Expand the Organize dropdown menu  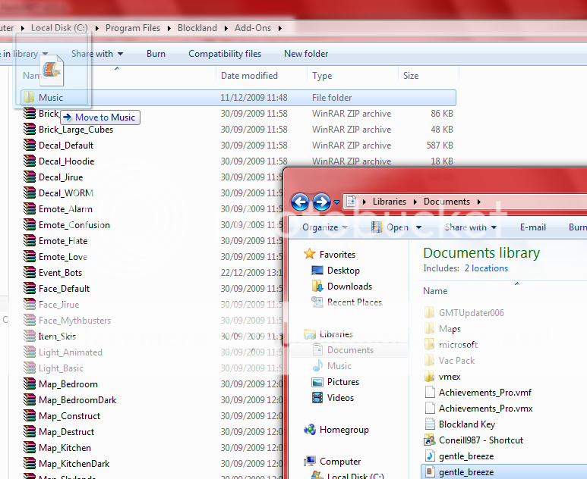pos(325,227)
